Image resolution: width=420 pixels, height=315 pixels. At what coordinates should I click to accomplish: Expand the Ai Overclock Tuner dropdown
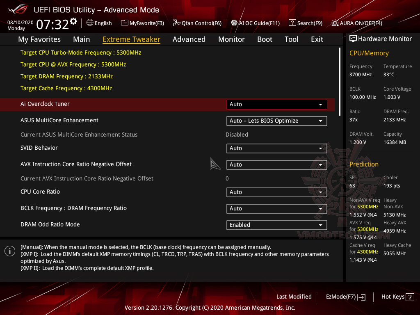click(276, 104)
